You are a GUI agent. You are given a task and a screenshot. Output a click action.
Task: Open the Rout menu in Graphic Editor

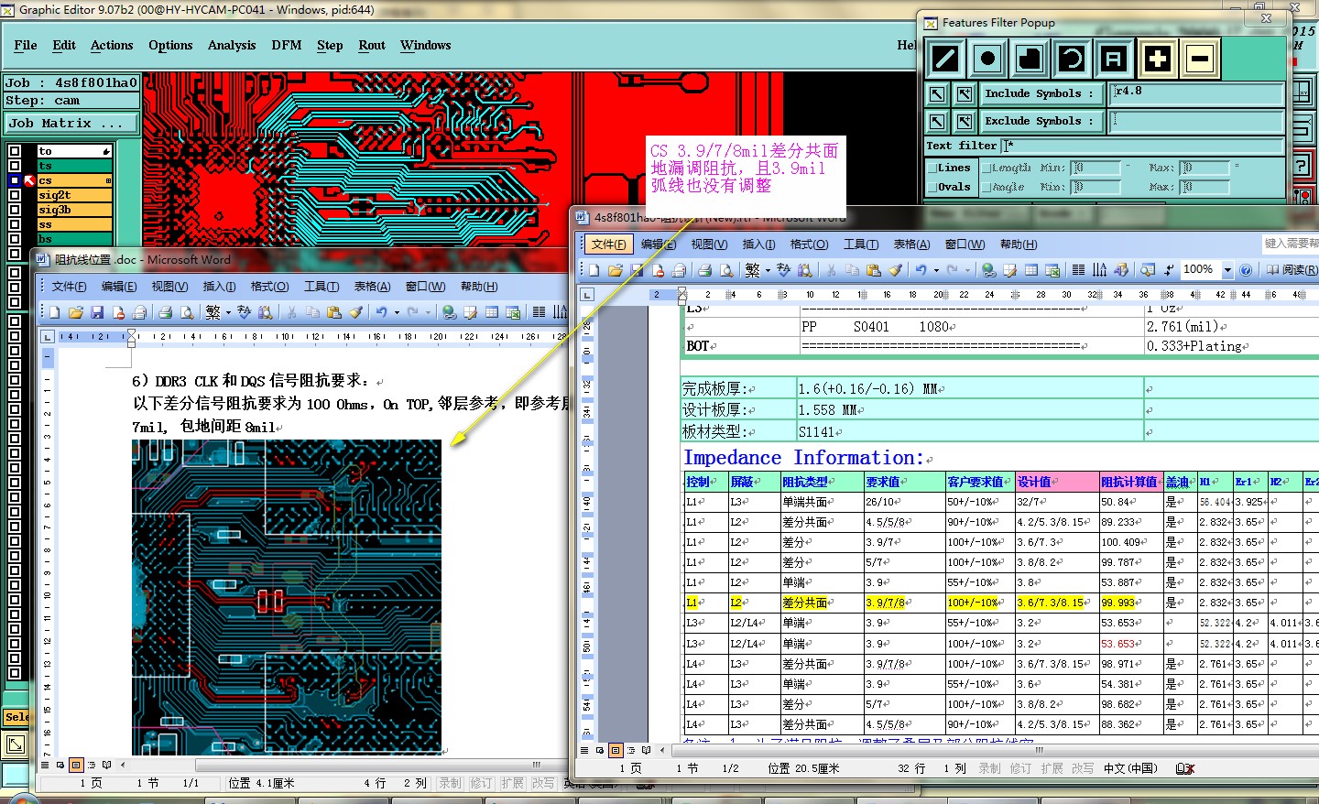[x=372, y=46]
